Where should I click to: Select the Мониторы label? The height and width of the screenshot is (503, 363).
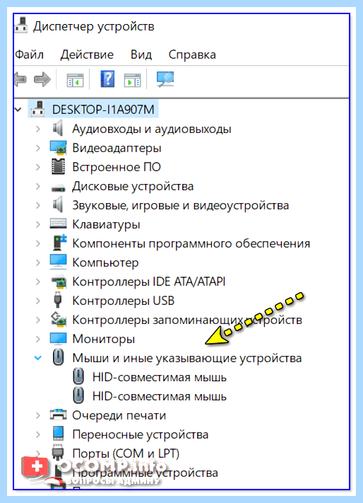click(x=103, y=339)
